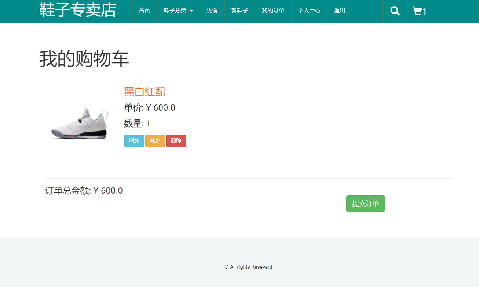Screen dimensions: 479x287
Task: Open 个人中心 personal center
Action: tap(309, 11)
